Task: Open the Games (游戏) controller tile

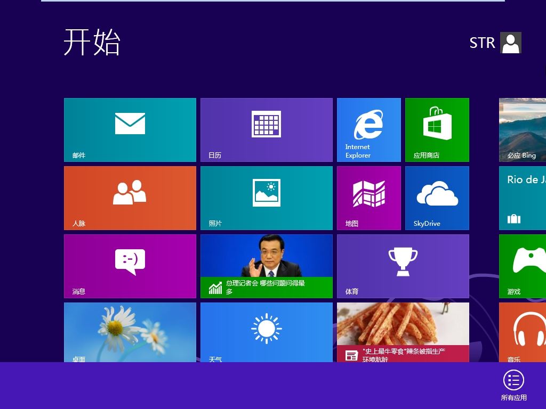Action: pos(523,266)
